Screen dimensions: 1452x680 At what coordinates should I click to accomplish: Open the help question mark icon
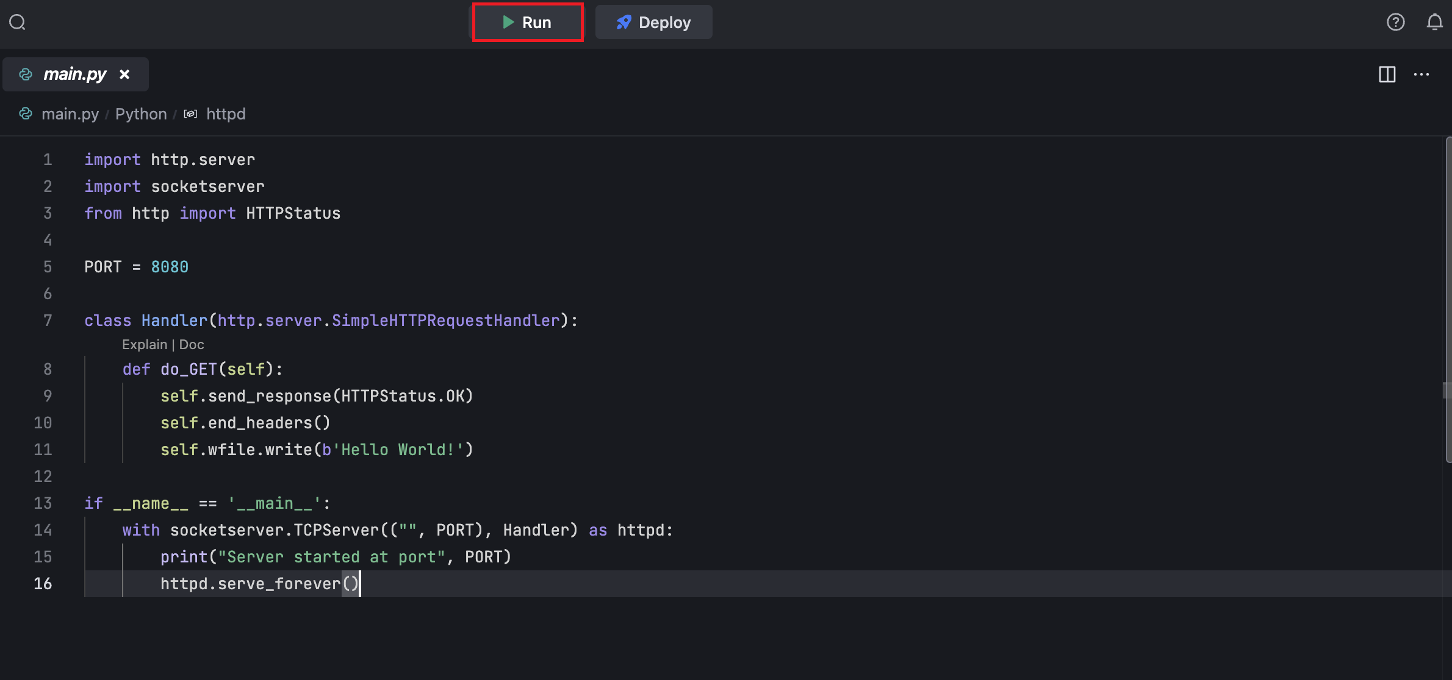click(1395, 23)
